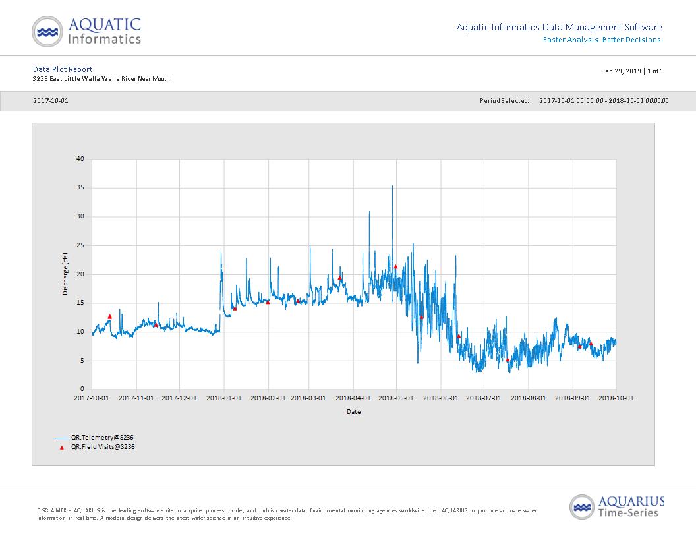Click the 40 y-axis tick label
Viewport: 696px width, 538px height.
80,159
